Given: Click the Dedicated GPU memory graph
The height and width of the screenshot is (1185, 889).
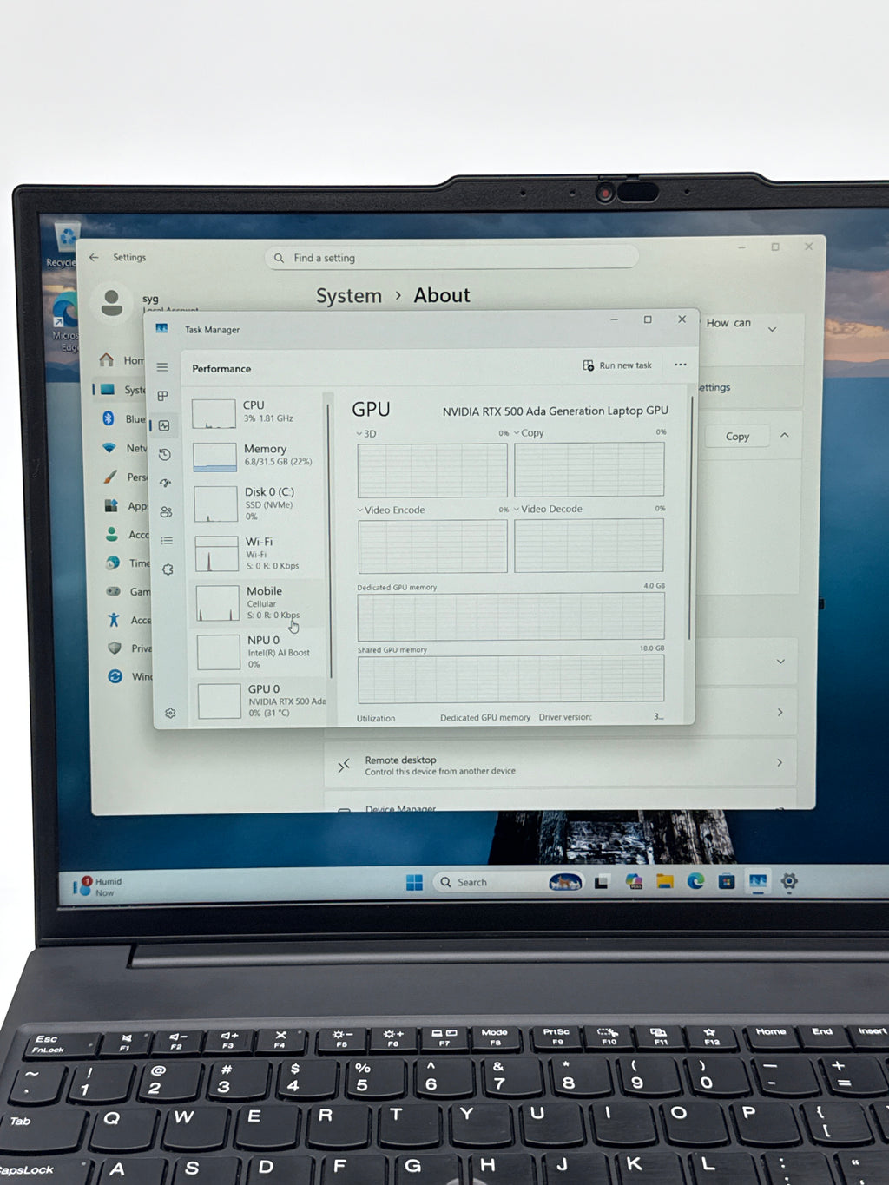Looking at the screenshot, I should point(510,617).
